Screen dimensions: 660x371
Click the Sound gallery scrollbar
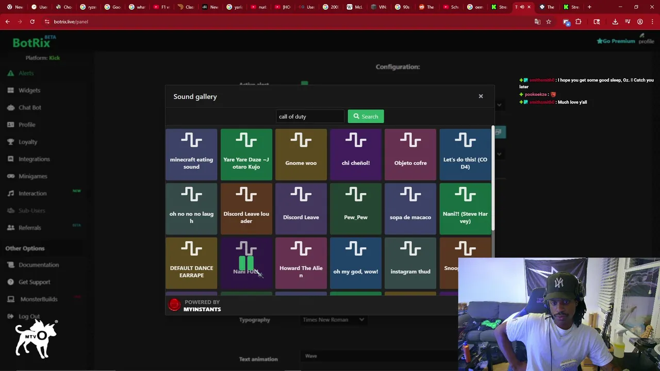click(493, 178)
